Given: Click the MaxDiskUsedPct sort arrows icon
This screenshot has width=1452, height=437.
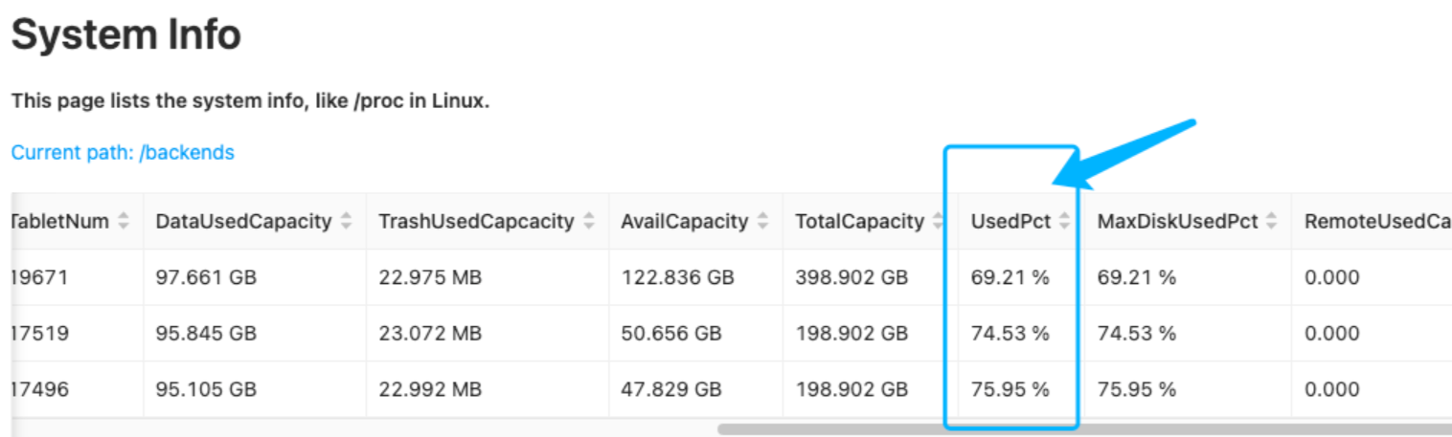Looking at the screenshot, I should [x=1273, y=222].
